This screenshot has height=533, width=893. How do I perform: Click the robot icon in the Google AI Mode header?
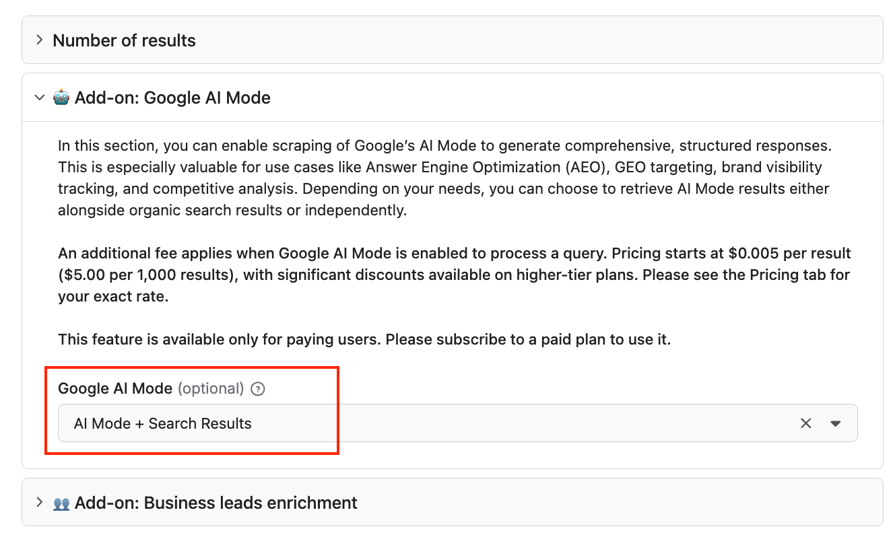[63, 98]
